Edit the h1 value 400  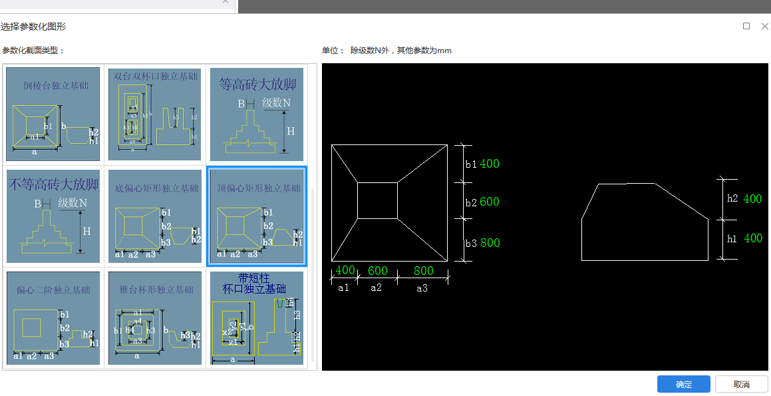(x=752, y=238)
